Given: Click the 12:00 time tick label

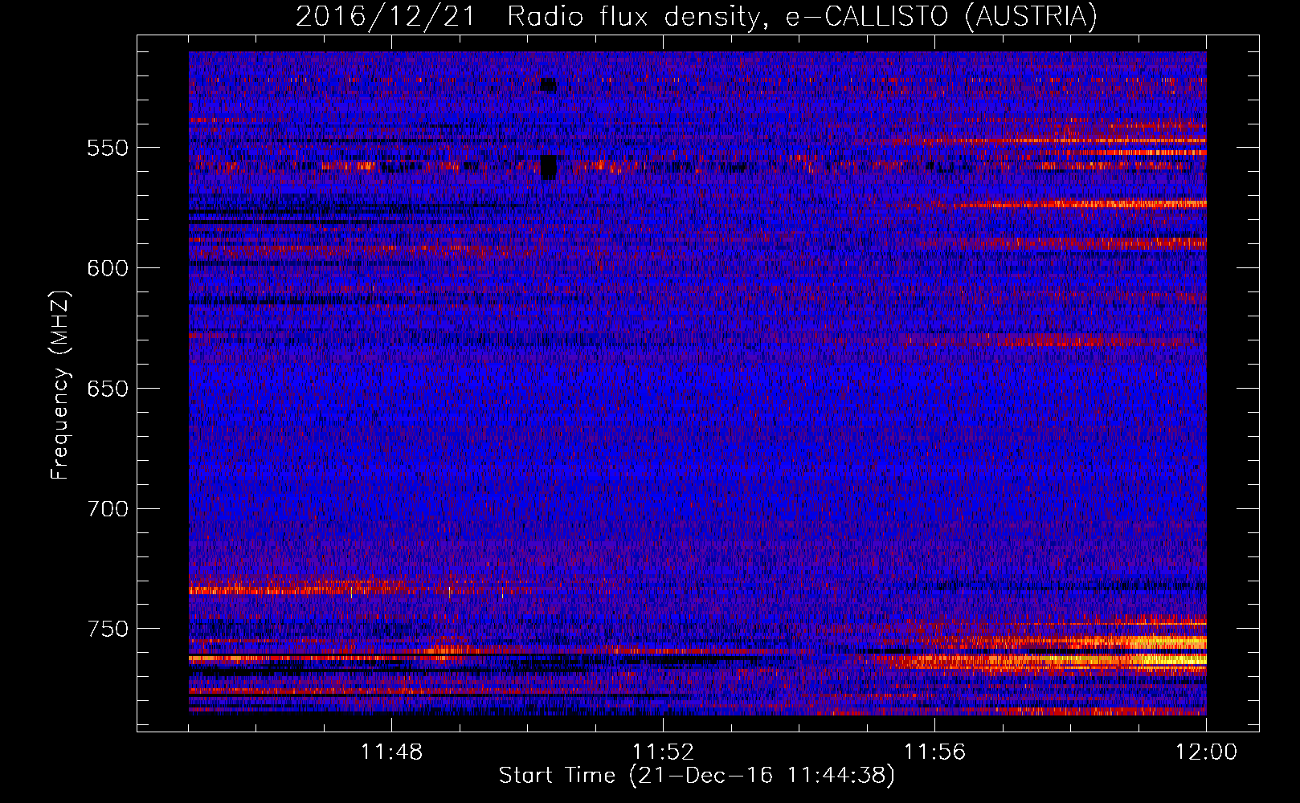Looking at the screenshot, I should (x=1206, y=752).
